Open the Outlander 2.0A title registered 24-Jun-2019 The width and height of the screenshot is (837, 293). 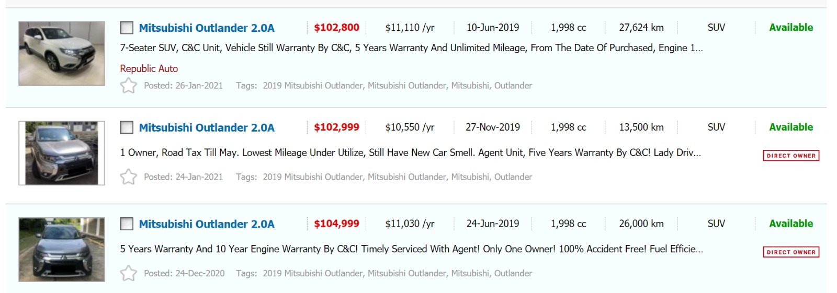pyautogui.click(x=207, y=224)
